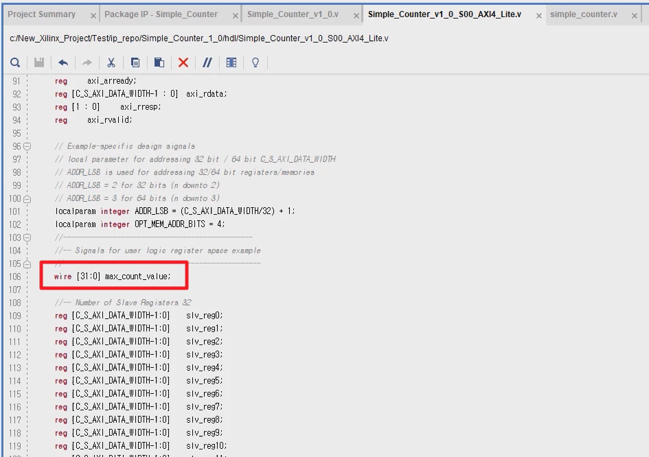Click 'ADDR_LSB' in the localparam on line 101
Viewport: 649px width, 457px height.
pyautogui.click(x=152, y=211)
